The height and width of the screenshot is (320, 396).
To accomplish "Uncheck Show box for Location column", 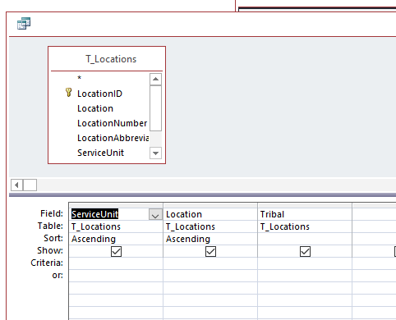I will pos(210,251).
